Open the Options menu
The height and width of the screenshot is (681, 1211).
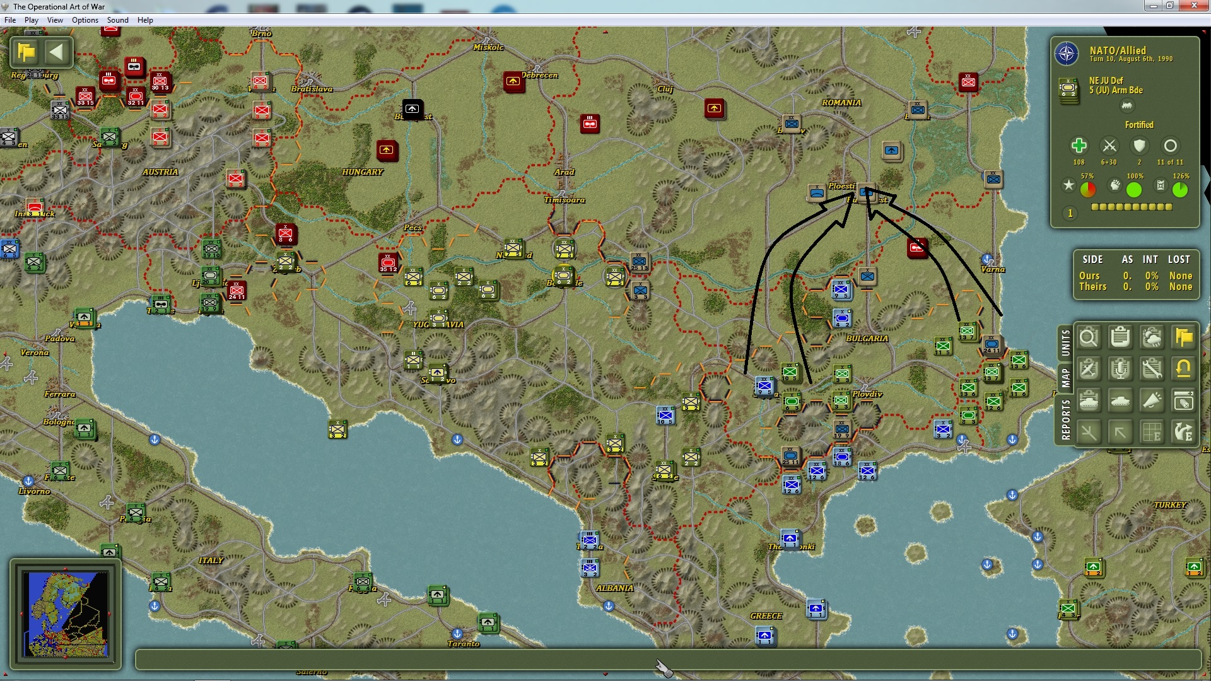[x=85, y=20]
